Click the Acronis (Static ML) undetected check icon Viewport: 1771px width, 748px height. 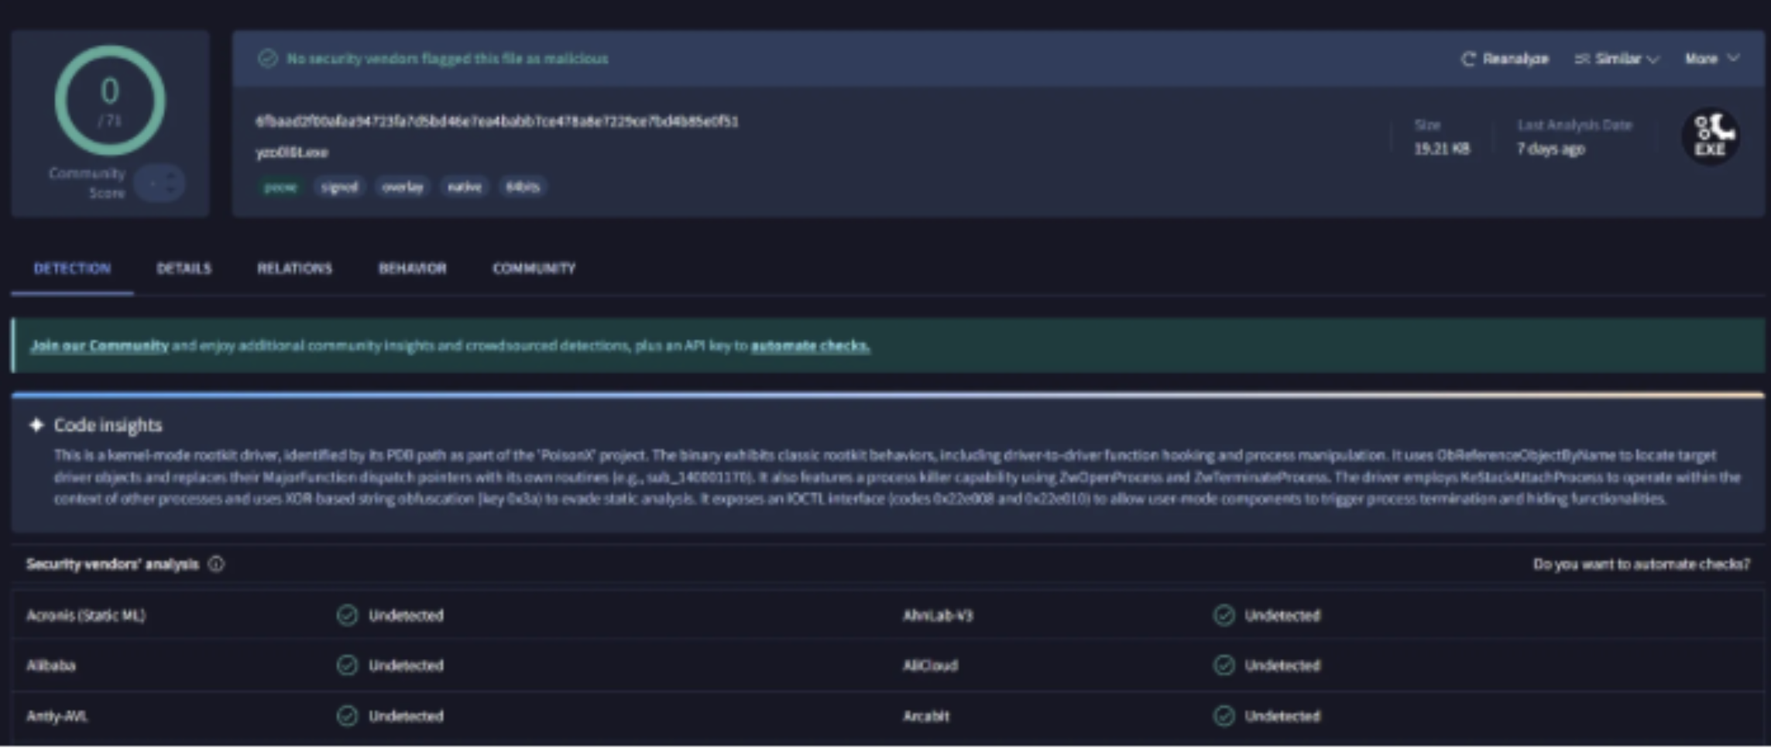[x=347, y=616]
